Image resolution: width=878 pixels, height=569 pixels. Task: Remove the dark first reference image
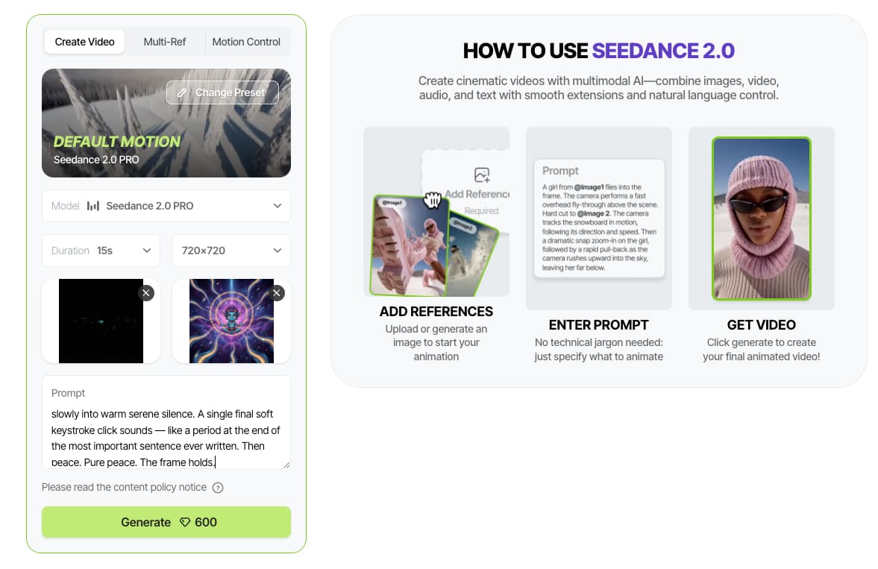(146, 293)
